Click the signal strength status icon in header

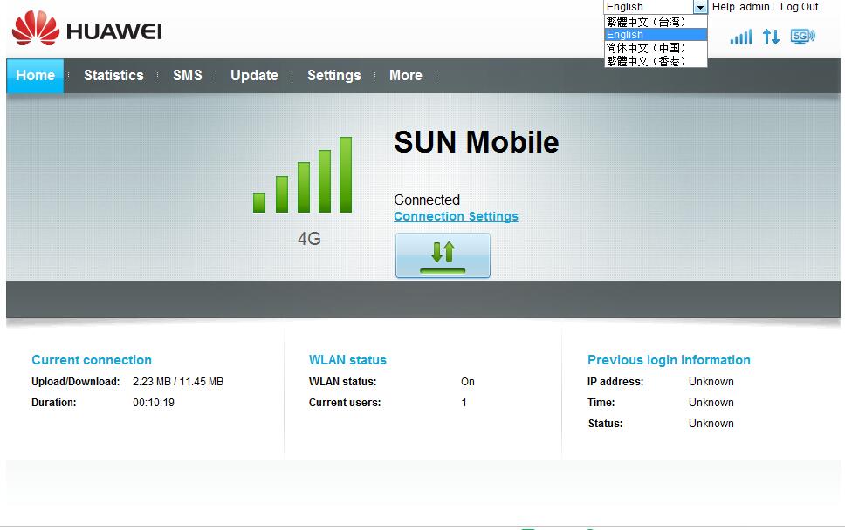click(741, 37)
